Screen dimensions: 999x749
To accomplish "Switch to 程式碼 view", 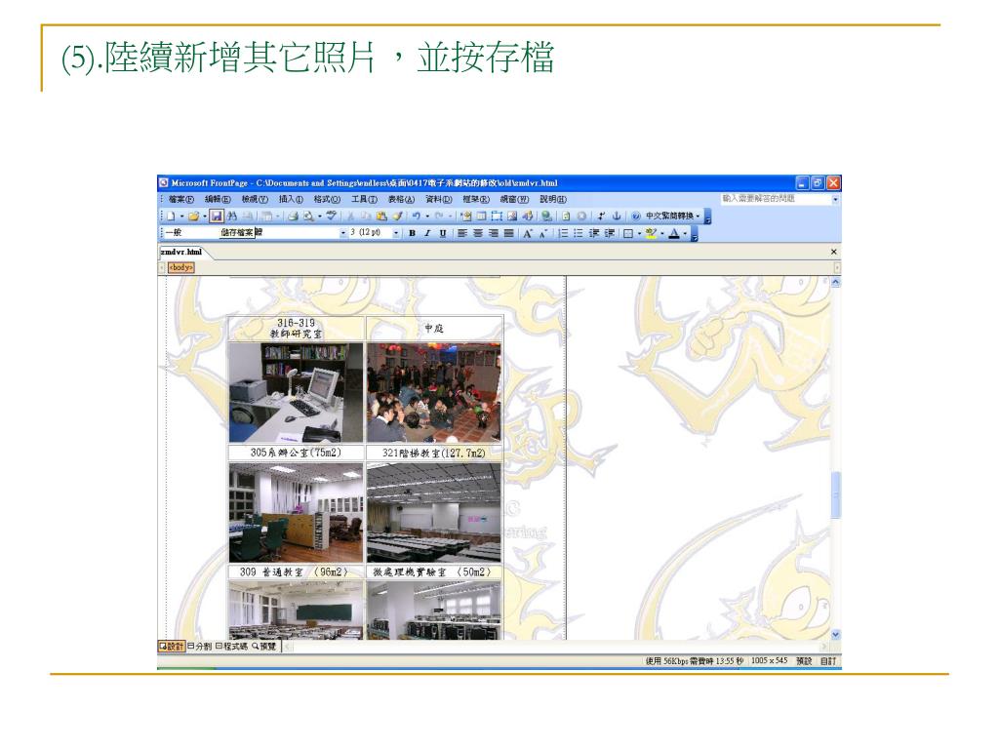I will click(x=231, y=646).
